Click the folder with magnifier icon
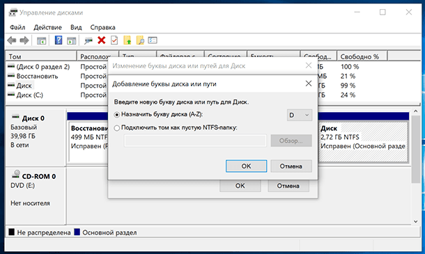The height and width of the screenshot is (254, 425). pos(140,40)
